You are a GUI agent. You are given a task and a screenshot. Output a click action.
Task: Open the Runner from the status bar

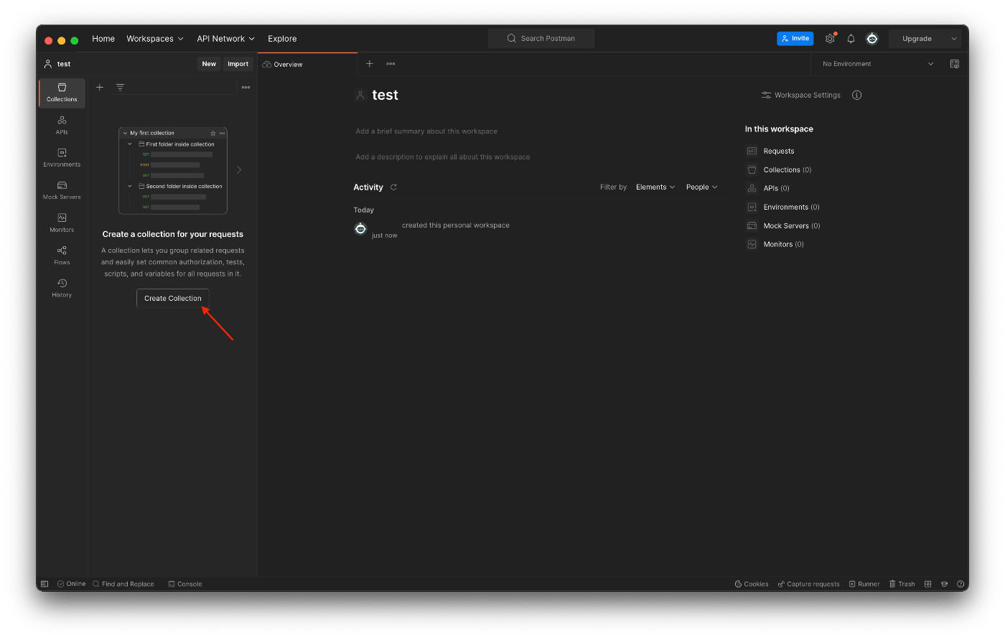click(x=864, y=584)
